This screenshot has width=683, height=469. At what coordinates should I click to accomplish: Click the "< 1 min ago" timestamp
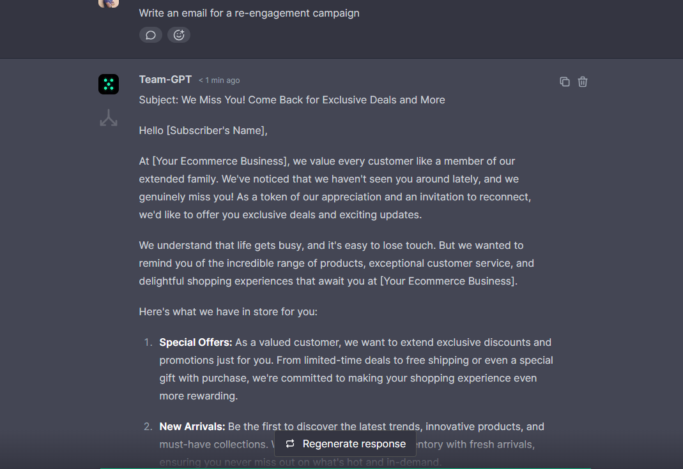click(219, 80)
